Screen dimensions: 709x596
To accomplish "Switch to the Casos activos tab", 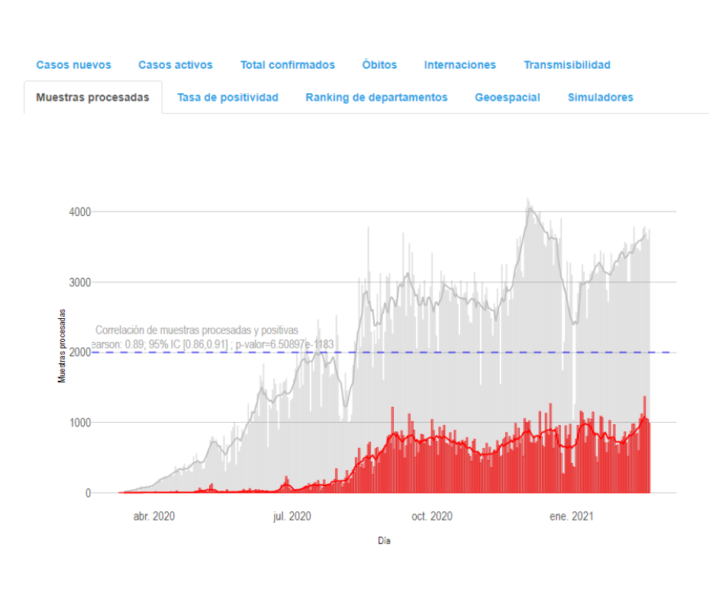I will [x=175, y=65].
